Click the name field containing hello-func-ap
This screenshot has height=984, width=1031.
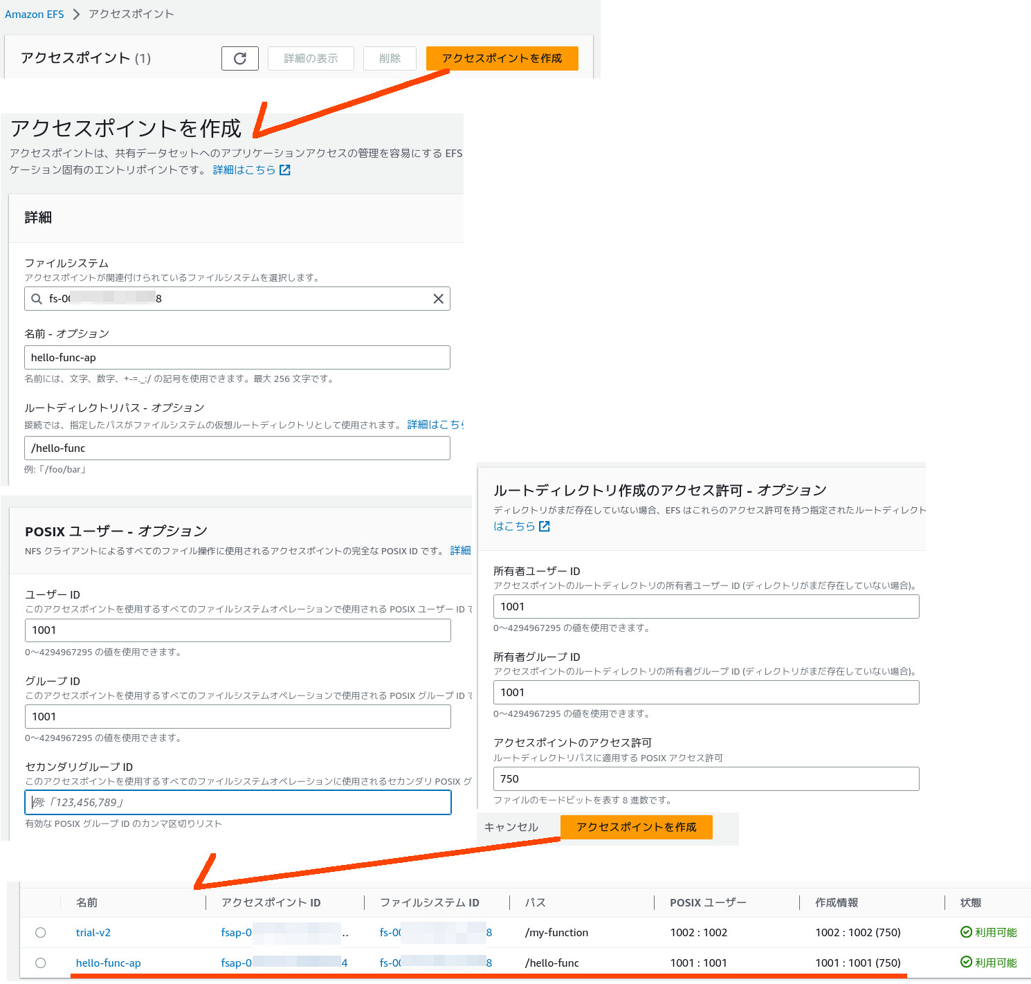tap(237, 358)
